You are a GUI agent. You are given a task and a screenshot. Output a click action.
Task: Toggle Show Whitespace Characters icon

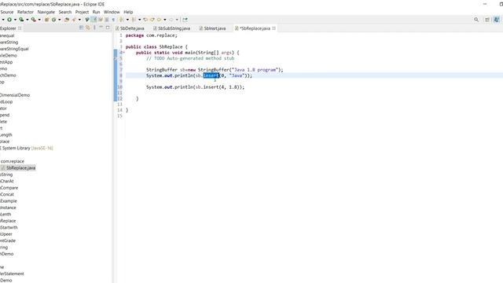(x=113, y=20)
